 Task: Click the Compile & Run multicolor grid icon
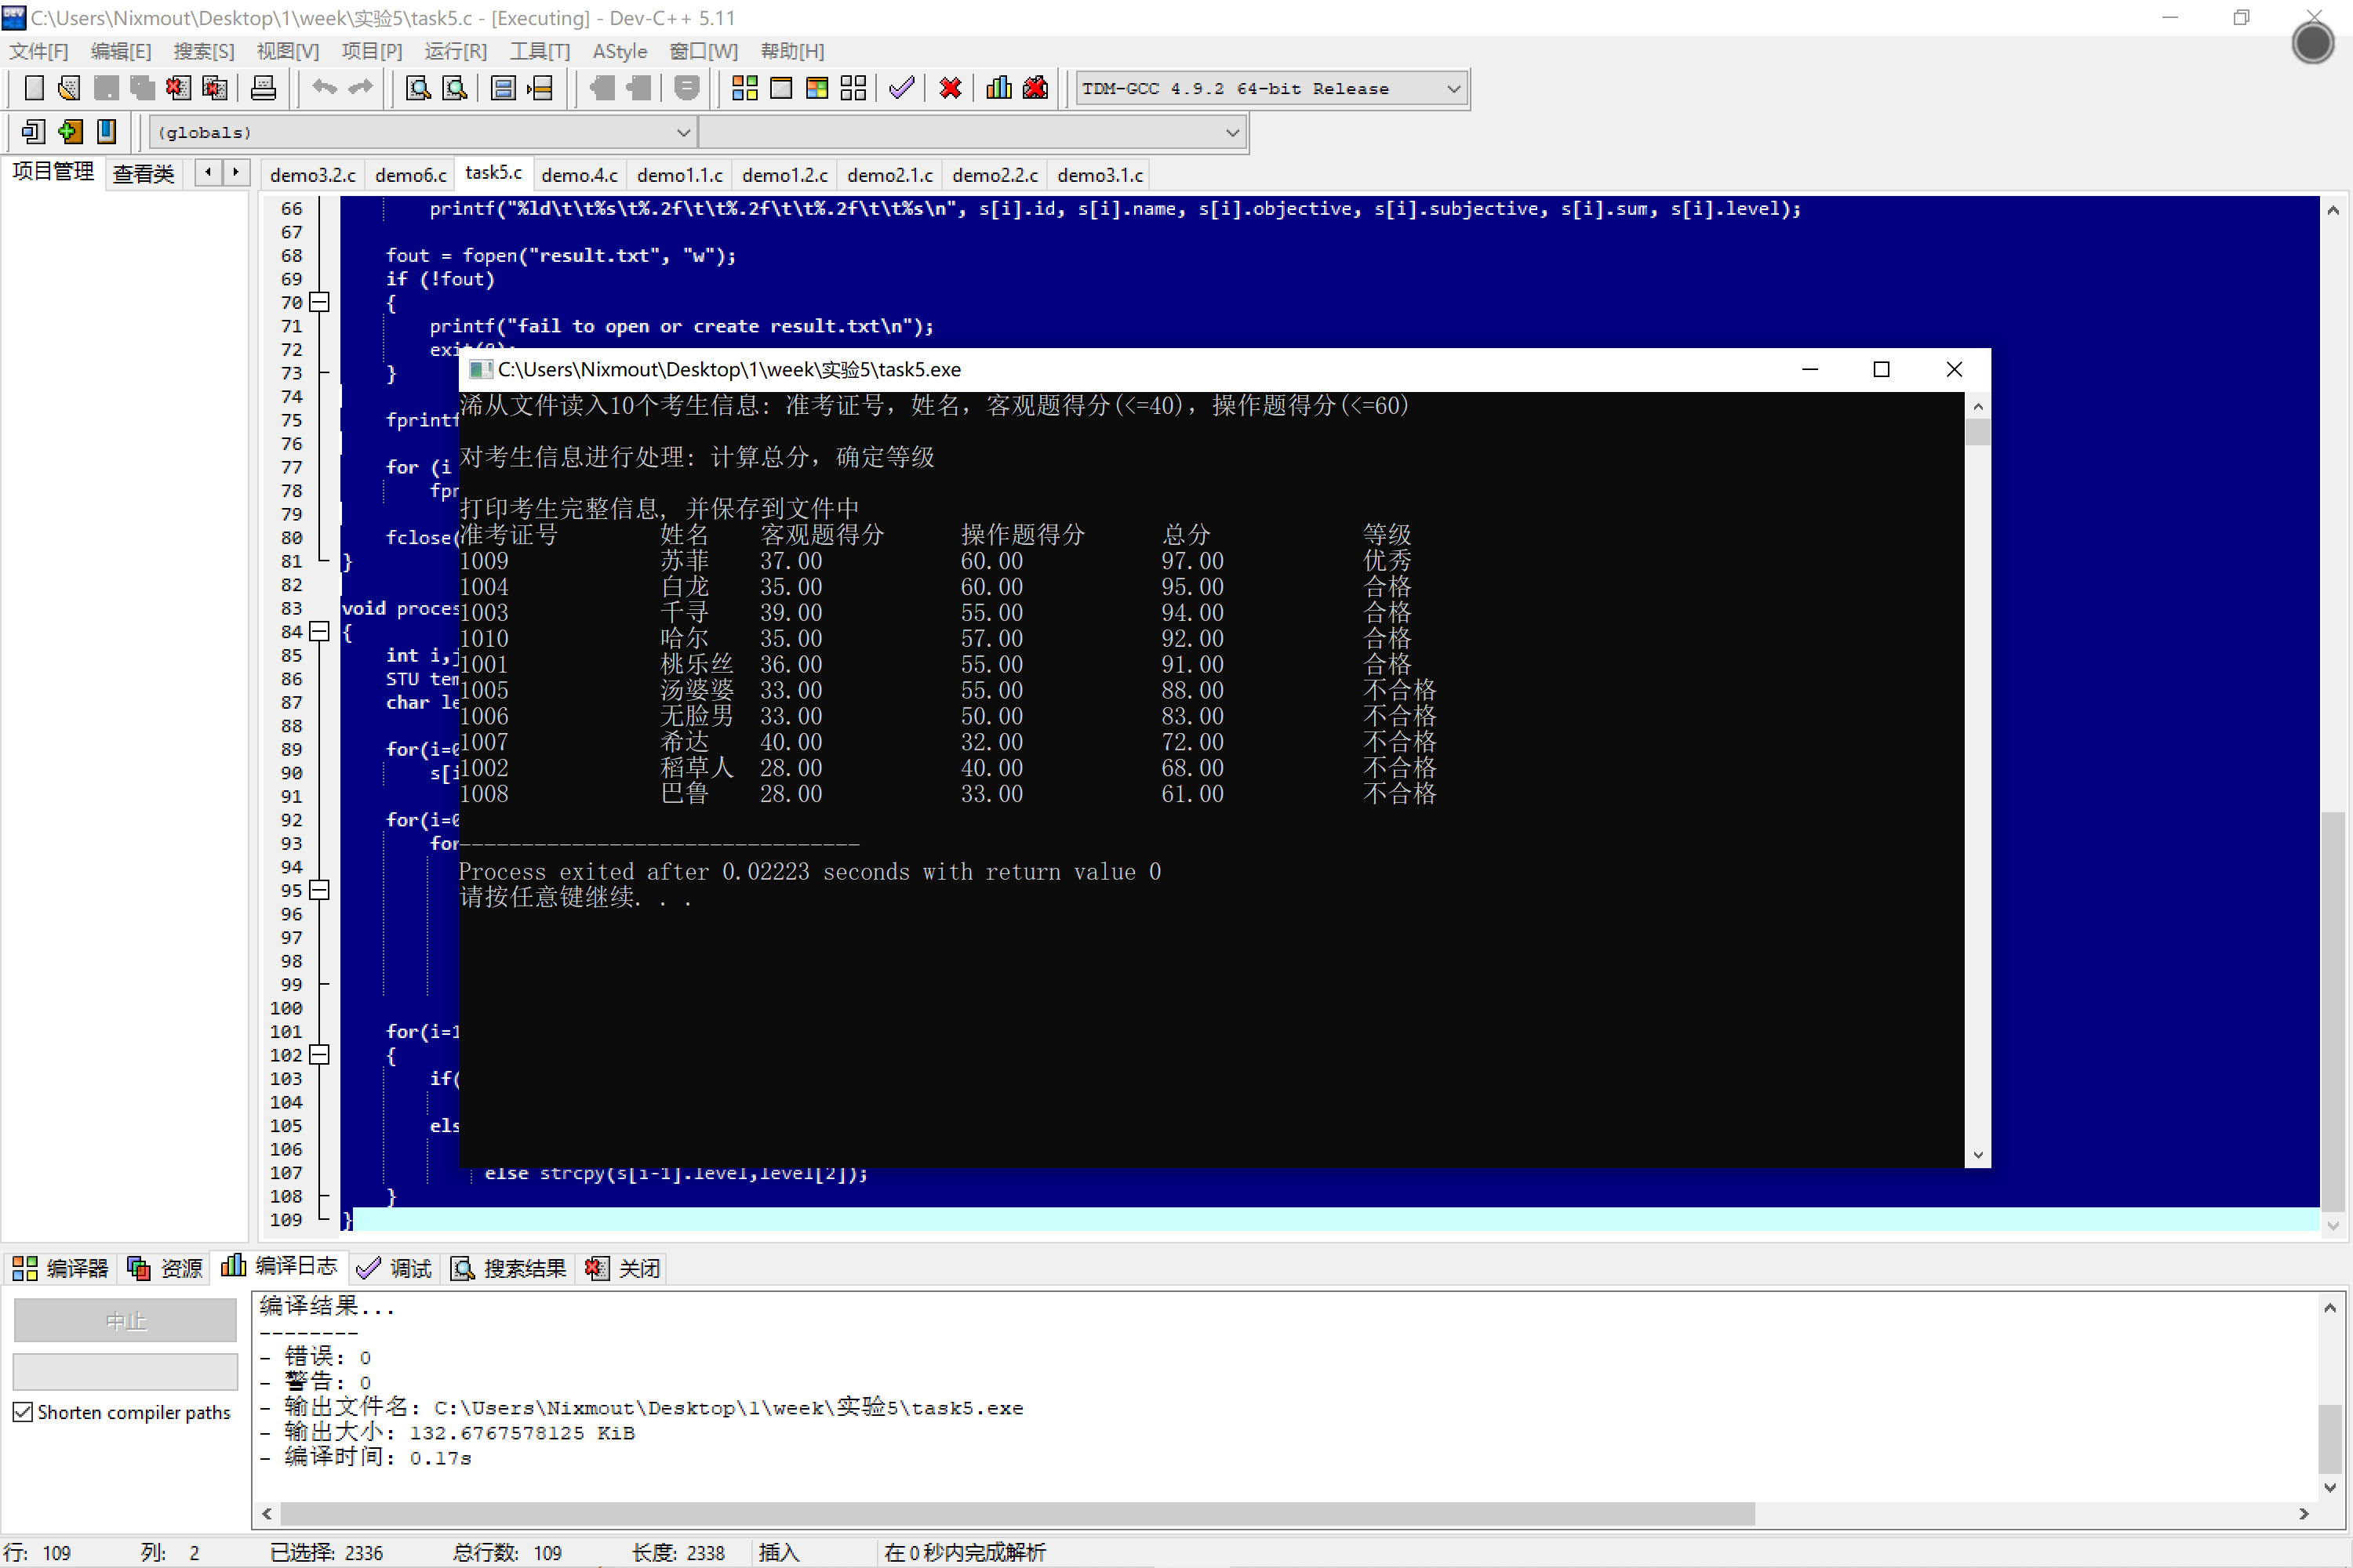click(816, 88)
